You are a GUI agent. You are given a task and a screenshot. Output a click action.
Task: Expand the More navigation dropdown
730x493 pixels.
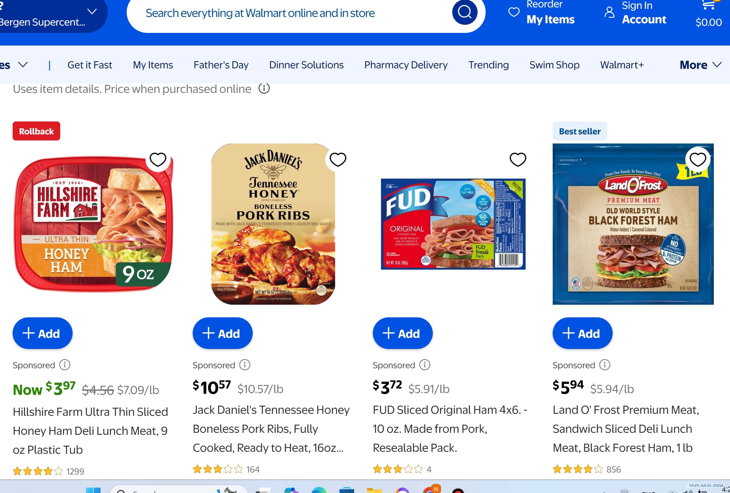click(700, 65)
